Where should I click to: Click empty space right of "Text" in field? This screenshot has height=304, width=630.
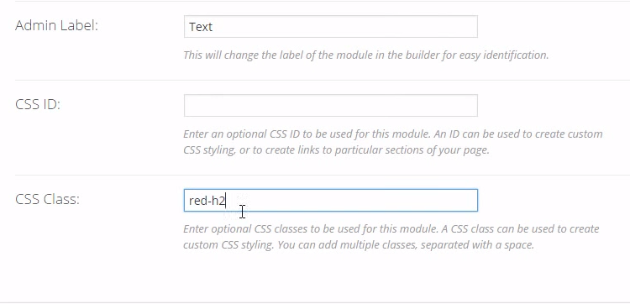pos(345,27)
